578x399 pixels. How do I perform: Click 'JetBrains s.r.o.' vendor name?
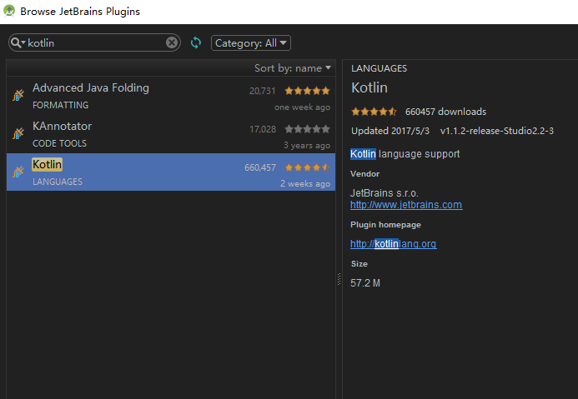click(384, 193)
